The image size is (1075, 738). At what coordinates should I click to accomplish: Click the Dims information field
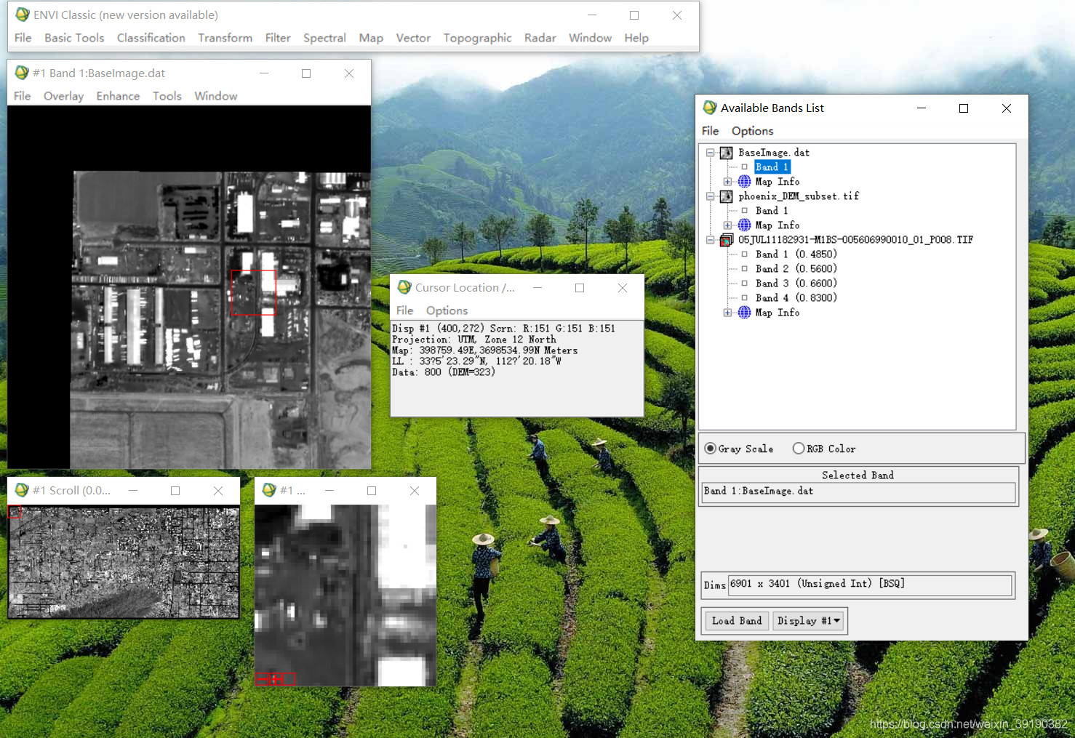click(x=871, y=585)
